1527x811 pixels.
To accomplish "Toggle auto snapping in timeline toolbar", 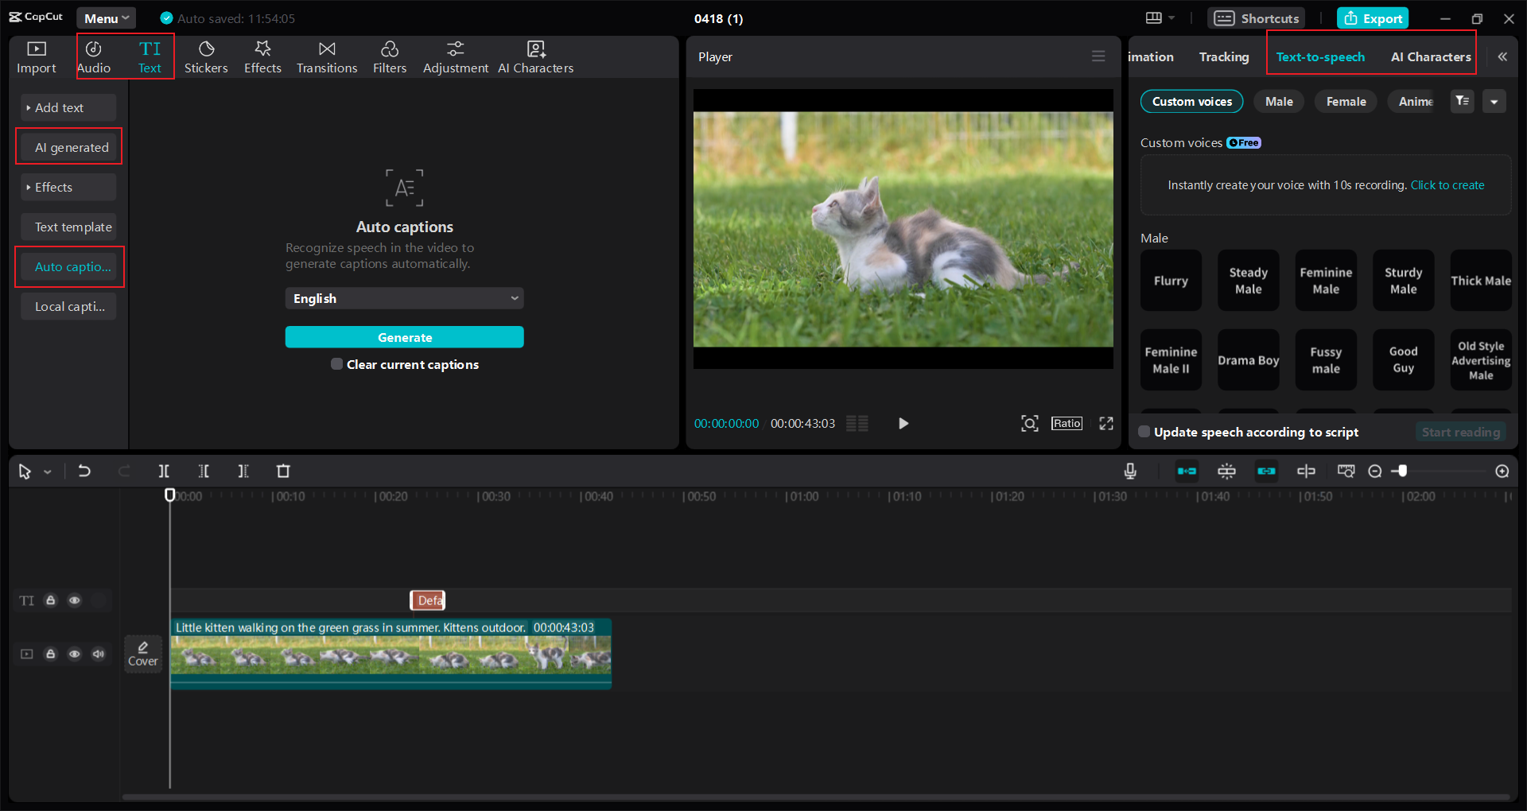I will pyautogui.click(x=1226, y=471).
